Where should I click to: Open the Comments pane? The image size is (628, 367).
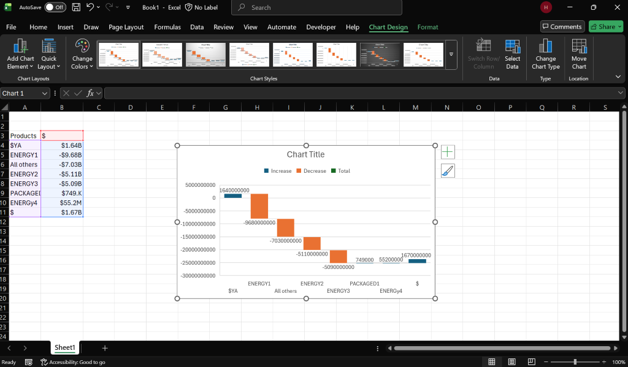(x=562, y=26)
